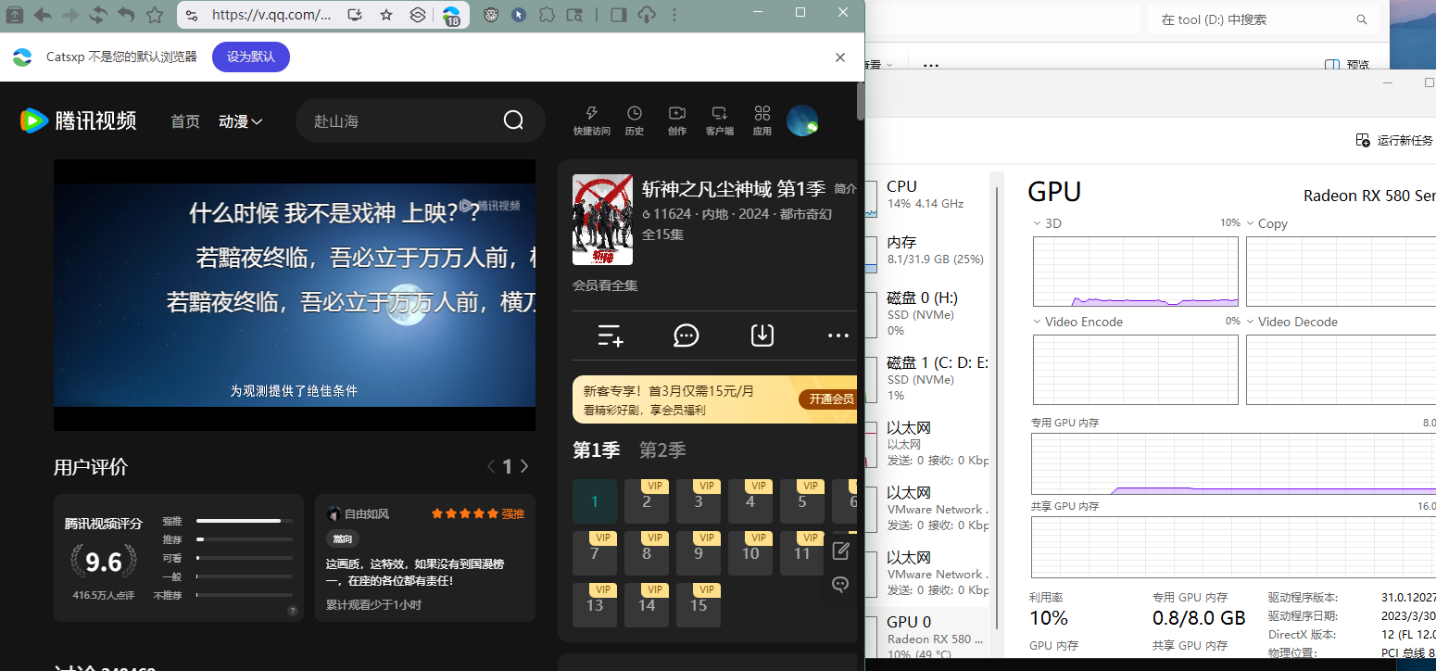Click the install app icon in address bar
The height and width of the screenshot is (671, 1436).
click(355, 15)
